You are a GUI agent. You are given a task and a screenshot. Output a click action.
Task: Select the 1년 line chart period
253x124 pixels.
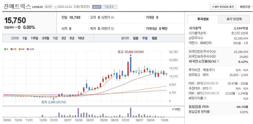(55, 38)
